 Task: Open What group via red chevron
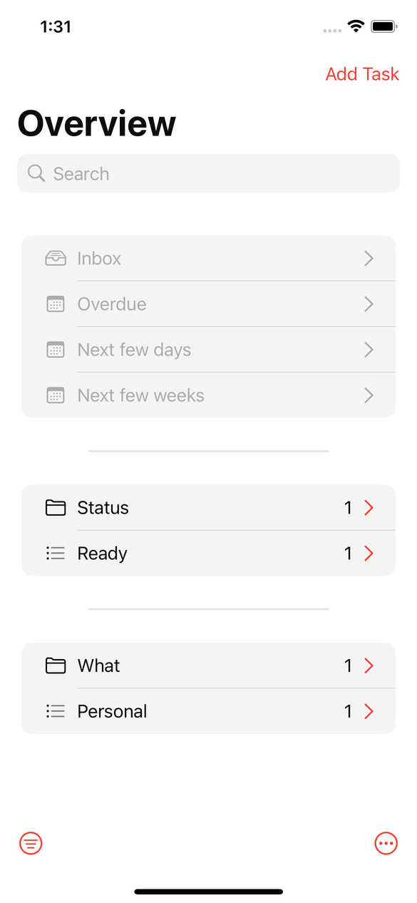coord(369,665)
